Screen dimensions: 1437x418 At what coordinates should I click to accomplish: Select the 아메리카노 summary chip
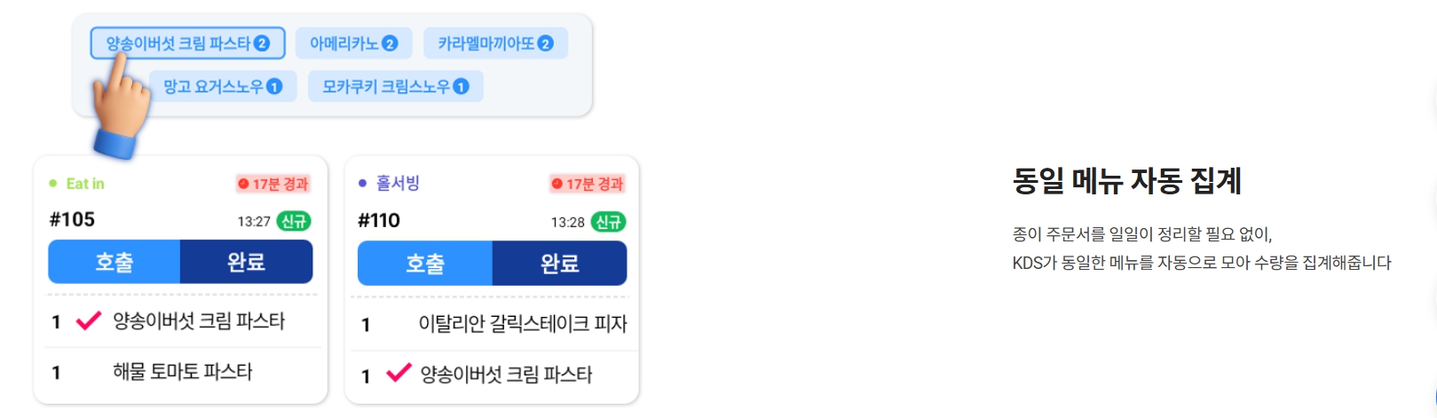click(353, 43)
